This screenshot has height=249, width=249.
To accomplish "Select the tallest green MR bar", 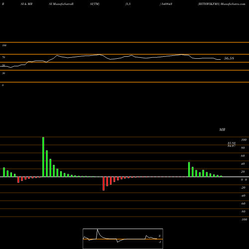I will (43, 157).
